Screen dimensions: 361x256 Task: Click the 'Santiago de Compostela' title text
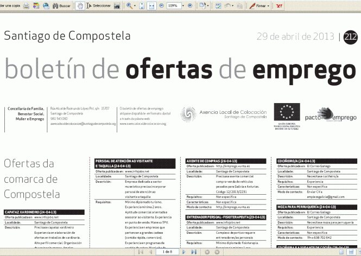[x=67, y=36]
